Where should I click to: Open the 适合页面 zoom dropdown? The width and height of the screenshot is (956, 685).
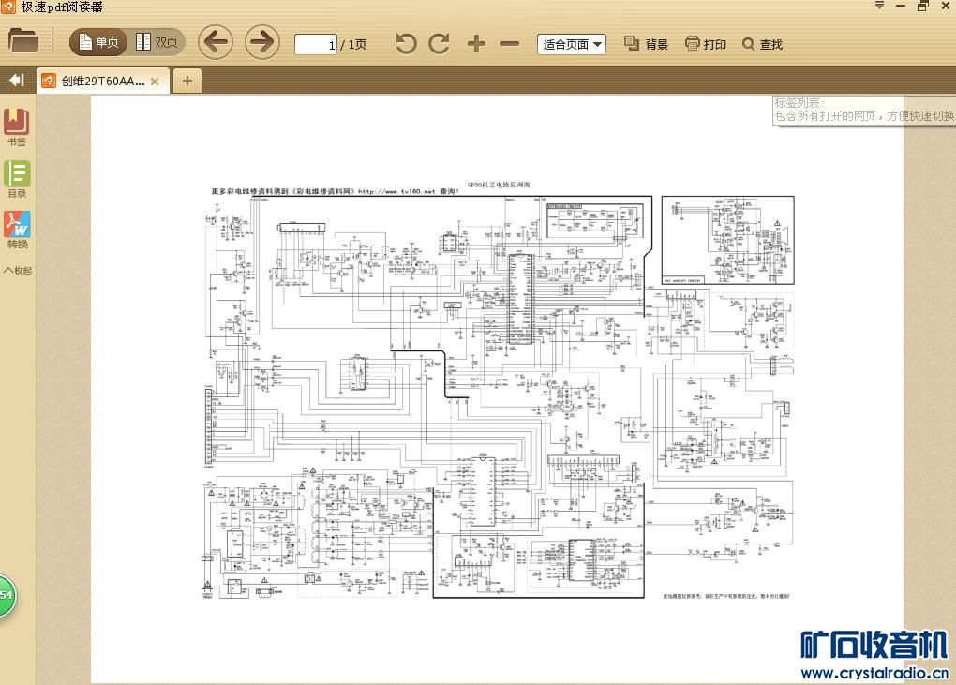(x=572, y=44)
